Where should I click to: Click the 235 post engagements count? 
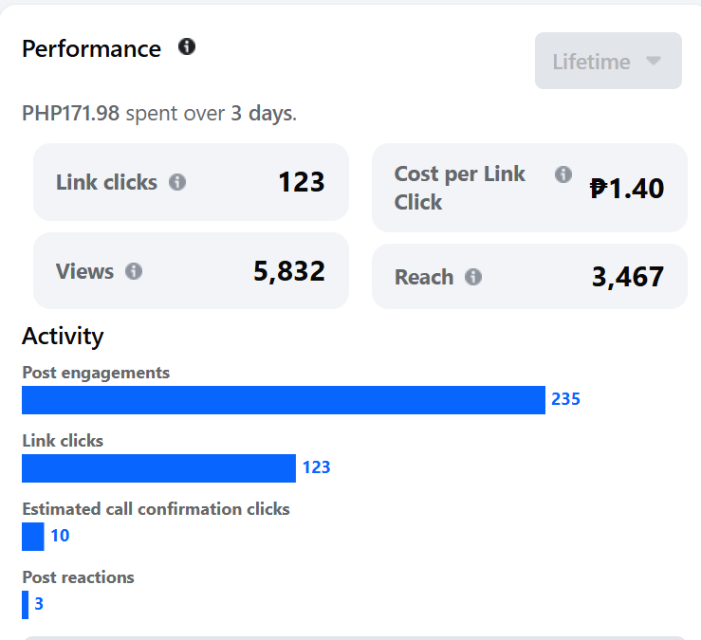point(565,399)
